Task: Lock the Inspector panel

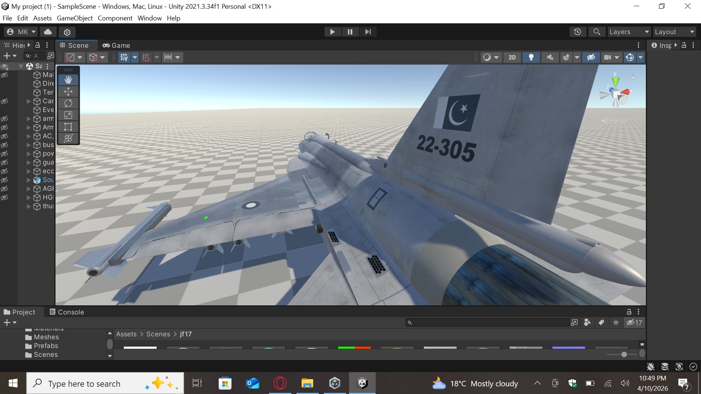Action: (684, 45)
